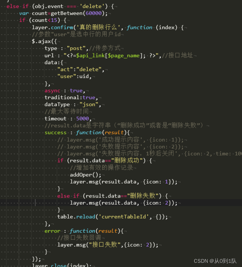Click "var count=getBetween(60000);" line
The width and height of the screenshot is (242, 267).
pyautogui.click(x=63, y=13)
